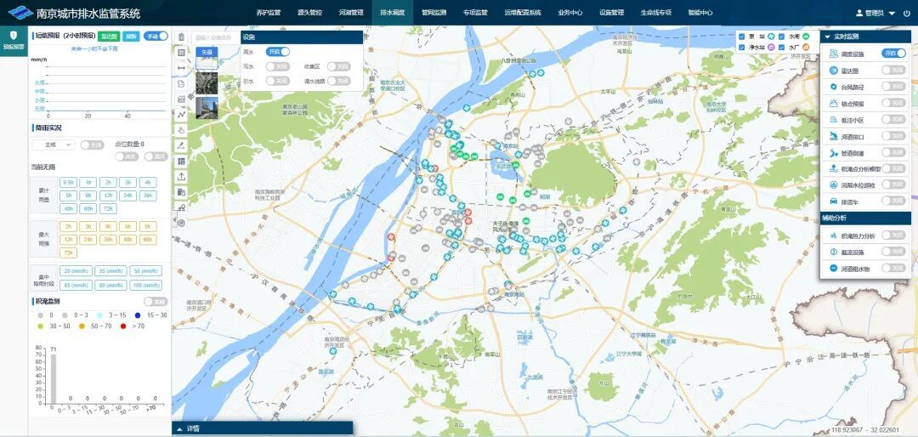Viewport: 918px width, 437px height.
Task: Click the 南京城市排水监管系统 logo icon
Action: coord(20,13)
